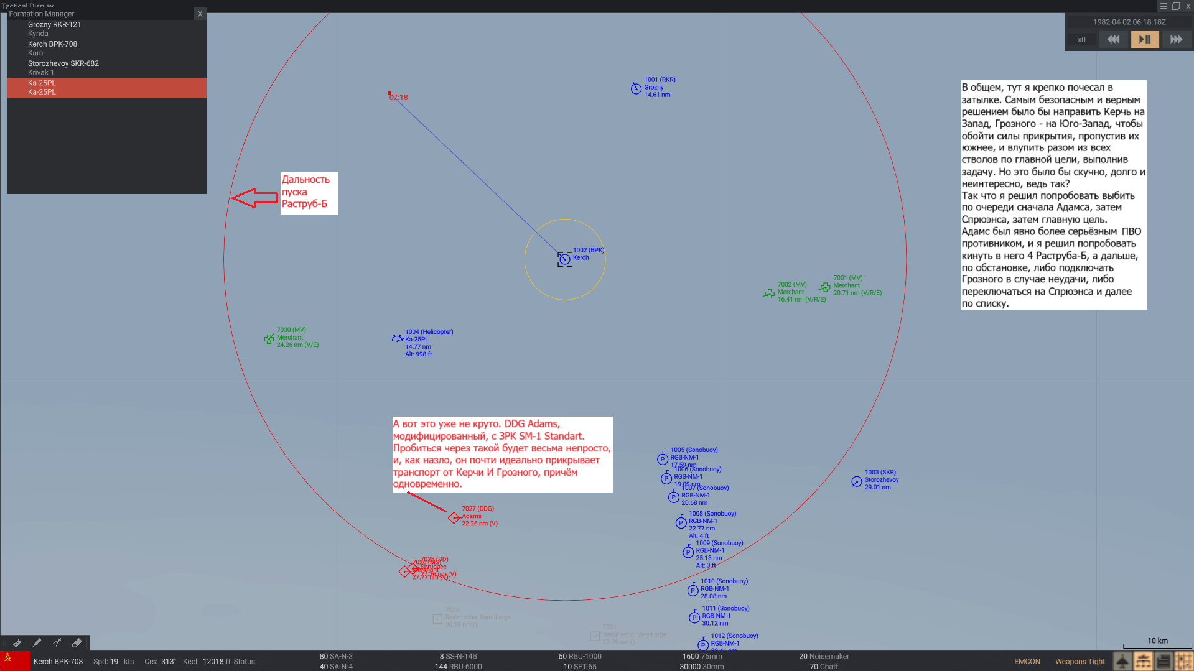Image resolution: width=1194 pixels, height=671 pixels.
Task: Click the Keel 12018 ft readout
Action: click(207, 662)
